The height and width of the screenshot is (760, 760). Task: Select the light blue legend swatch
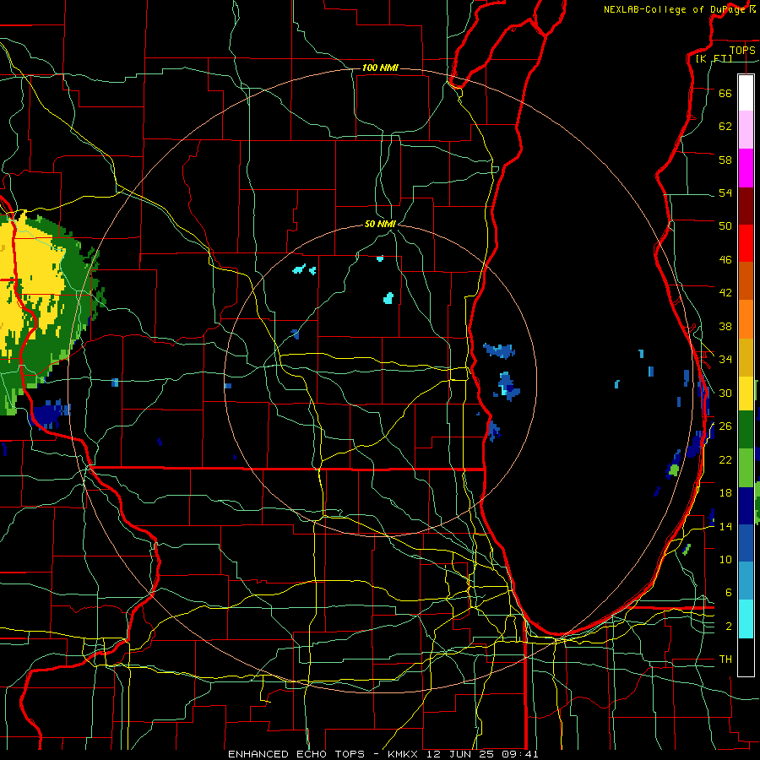click(746, 581)
